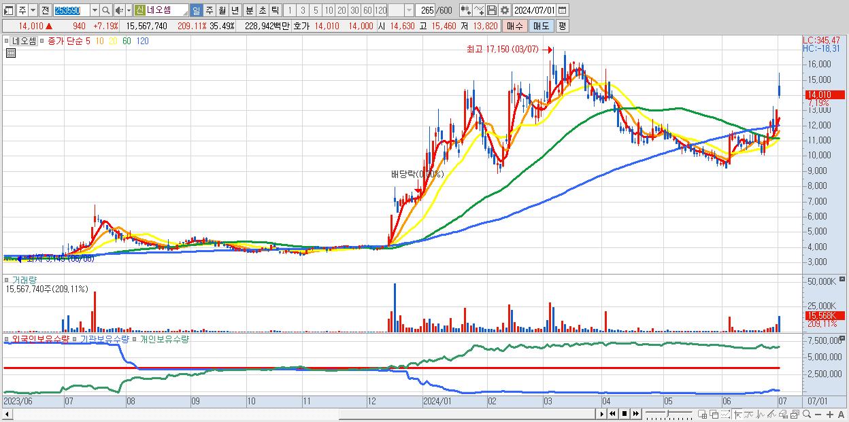Click the 전 button near stock code
The image size is (849, 422).
coord(45,10)
